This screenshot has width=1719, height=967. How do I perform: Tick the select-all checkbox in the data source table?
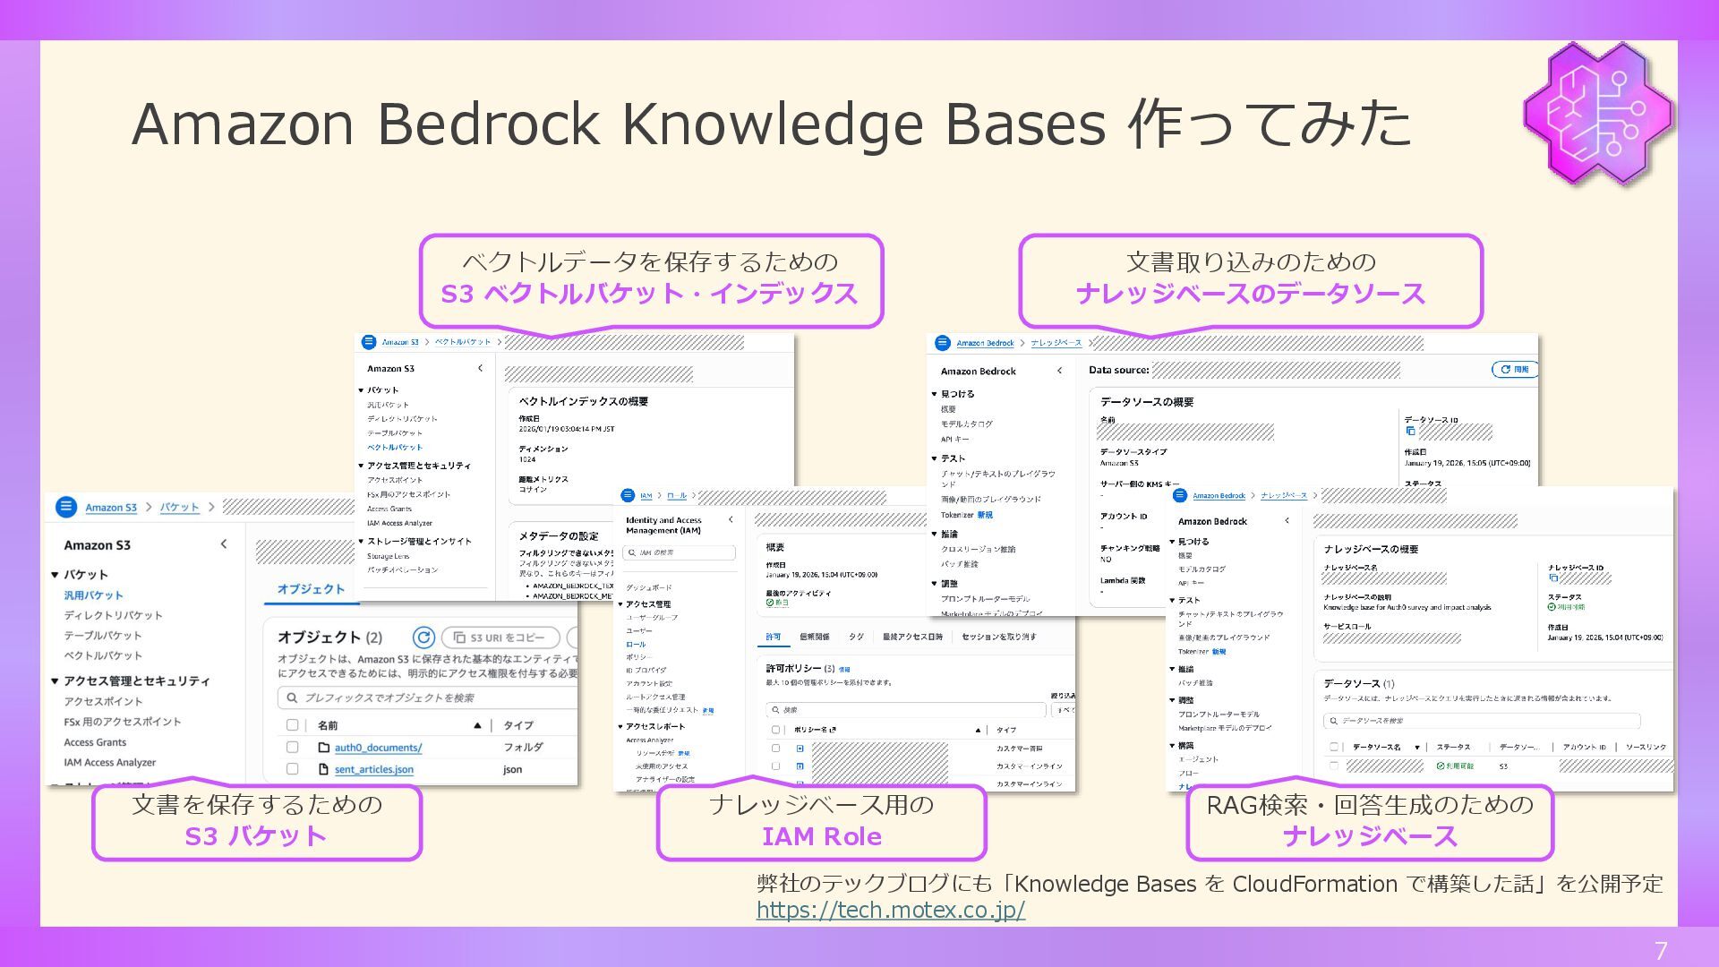[x=1334, y=747]
